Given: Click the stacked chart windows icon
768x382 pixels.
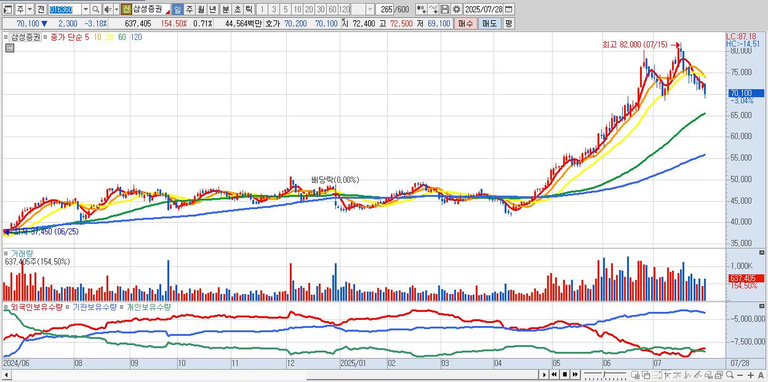Looking at the screenshot, I should point(719,375).
